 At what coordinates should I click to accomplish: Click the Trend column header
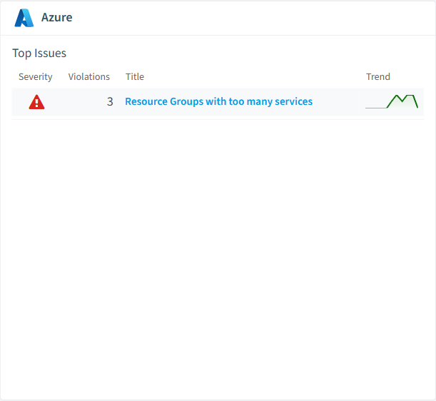(x=378, y=77)
